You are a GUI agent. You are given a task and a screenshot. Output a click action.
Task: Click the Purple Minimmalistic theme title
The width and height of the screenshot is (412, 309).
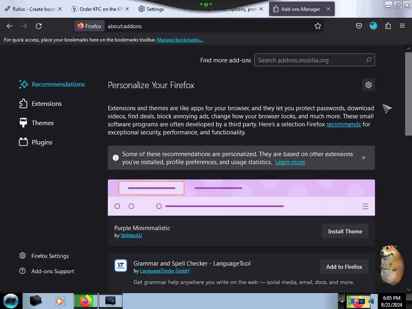pos(142,228)
